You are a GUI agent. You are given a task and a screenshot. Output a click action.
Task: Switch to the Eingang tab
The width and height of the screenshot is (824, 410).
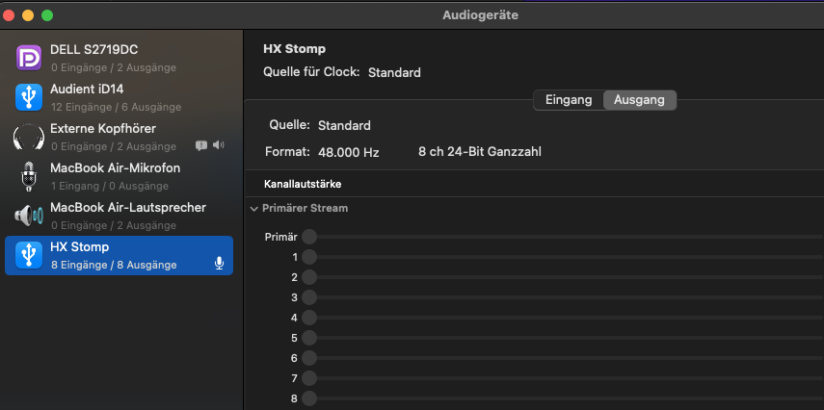(569, 100)
